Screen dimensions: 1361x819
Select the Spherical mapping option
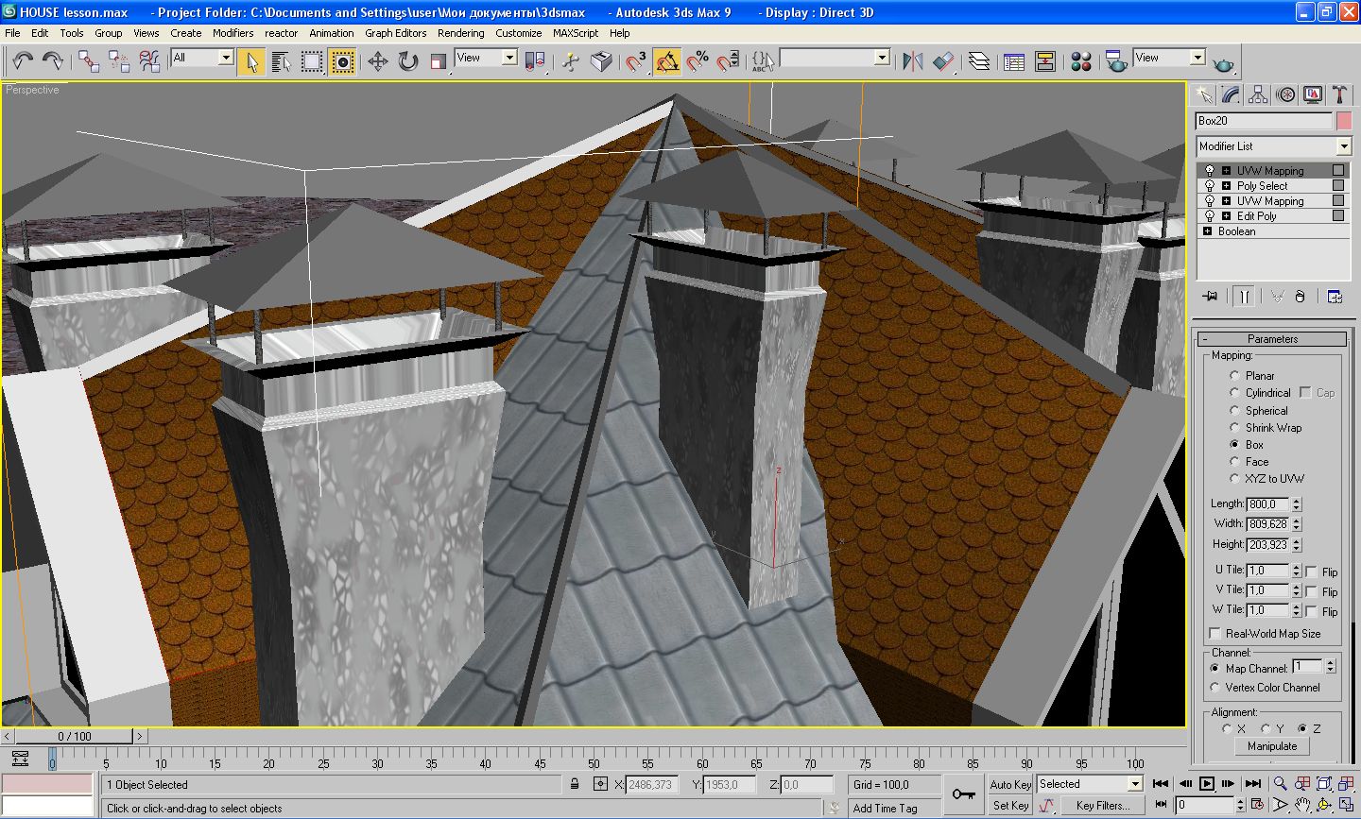pos(1234,411)
